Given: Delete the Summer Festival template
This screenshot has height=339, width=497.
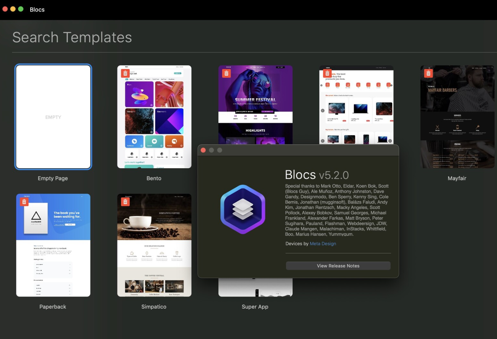Looking at the screenshot, I should point(226,73).
